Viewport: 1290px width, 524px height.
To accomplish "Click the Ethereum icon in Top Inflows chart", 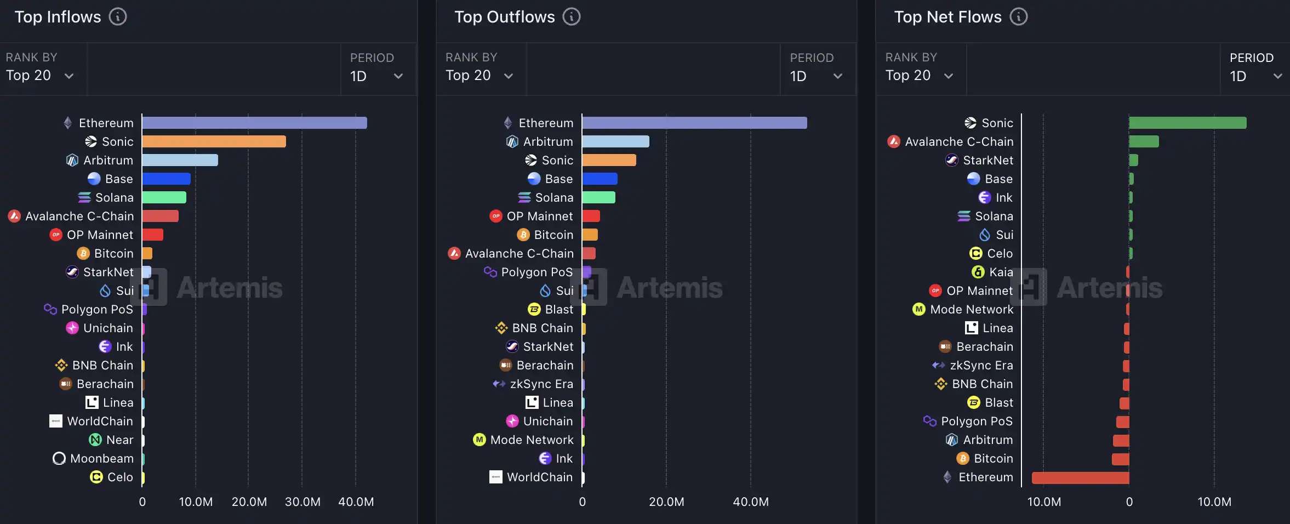I will [x=68, y=123].
